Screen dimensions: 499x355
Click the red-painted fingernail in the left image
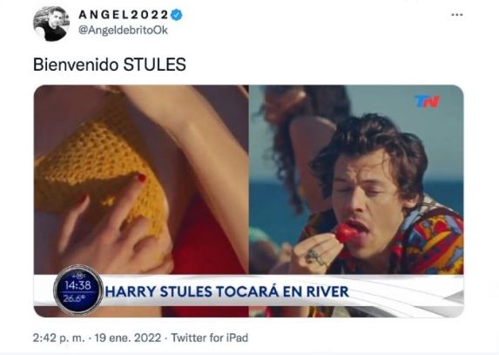click(142, 178)
